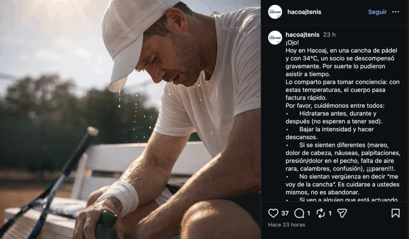Share post with paper plane icon
The image size is (409, 239).
pos(342,213)
